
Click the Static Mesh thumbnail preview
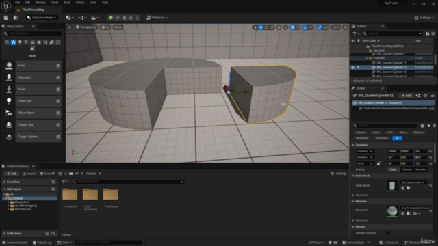click(x=392, y=185)
